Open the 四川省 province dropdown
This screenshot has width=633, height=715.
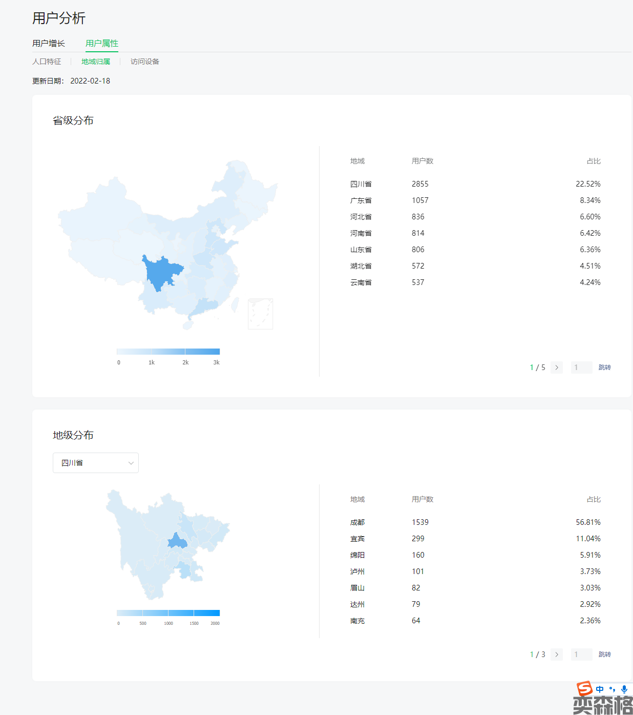[x=95, y=463]
